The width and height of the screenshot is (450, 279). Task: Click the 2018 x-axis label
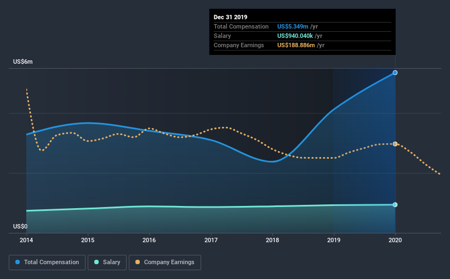tap(272, 240)
